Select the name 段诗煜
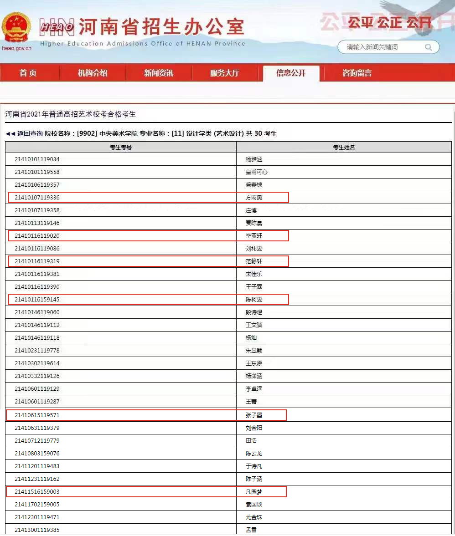Viewport: 455px width, 536px height. pyautogui.click(x=254, y=312)
